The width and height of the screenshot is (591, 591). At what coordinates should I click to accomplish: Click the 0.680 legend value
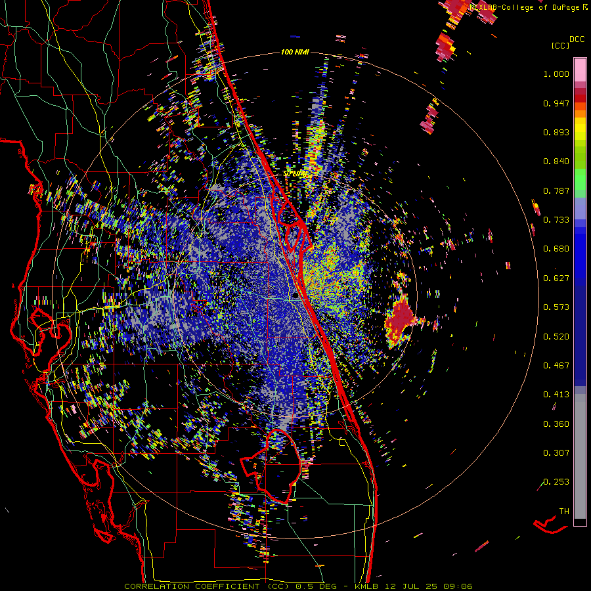tap(556, 249)
